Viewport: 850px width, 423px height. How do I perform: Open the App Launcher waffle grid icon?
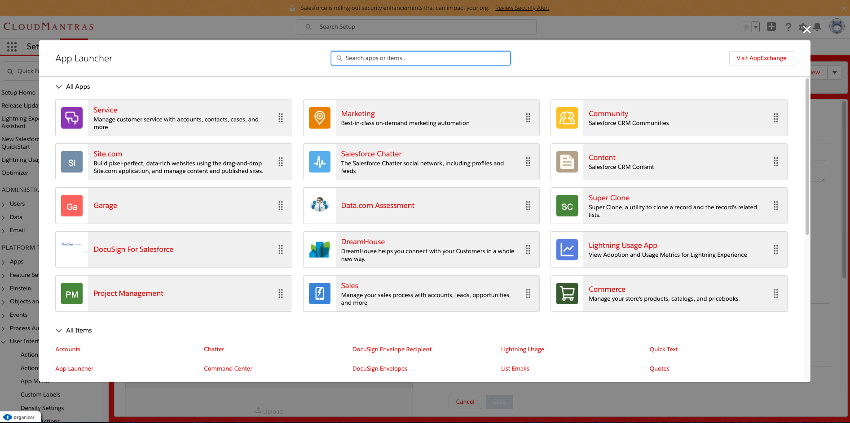point(12,47)
